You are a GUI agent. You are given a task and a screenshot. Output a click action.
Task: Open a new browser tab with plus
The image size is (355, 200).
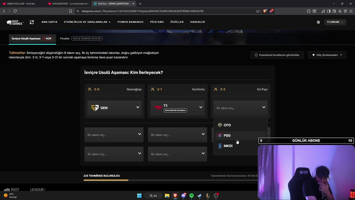(140, 4)
